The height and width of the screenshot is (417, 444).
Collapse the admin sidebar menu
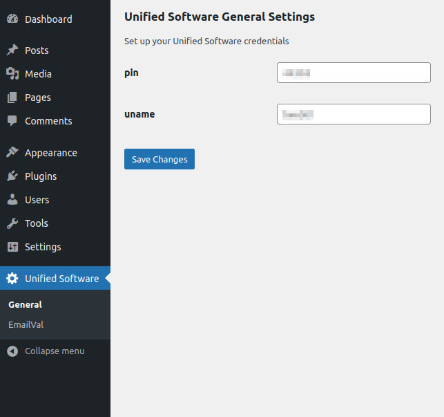point(55,351)
